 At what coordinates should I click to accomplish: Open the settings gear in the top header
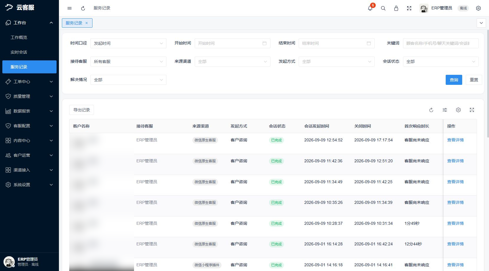[478, 8]
